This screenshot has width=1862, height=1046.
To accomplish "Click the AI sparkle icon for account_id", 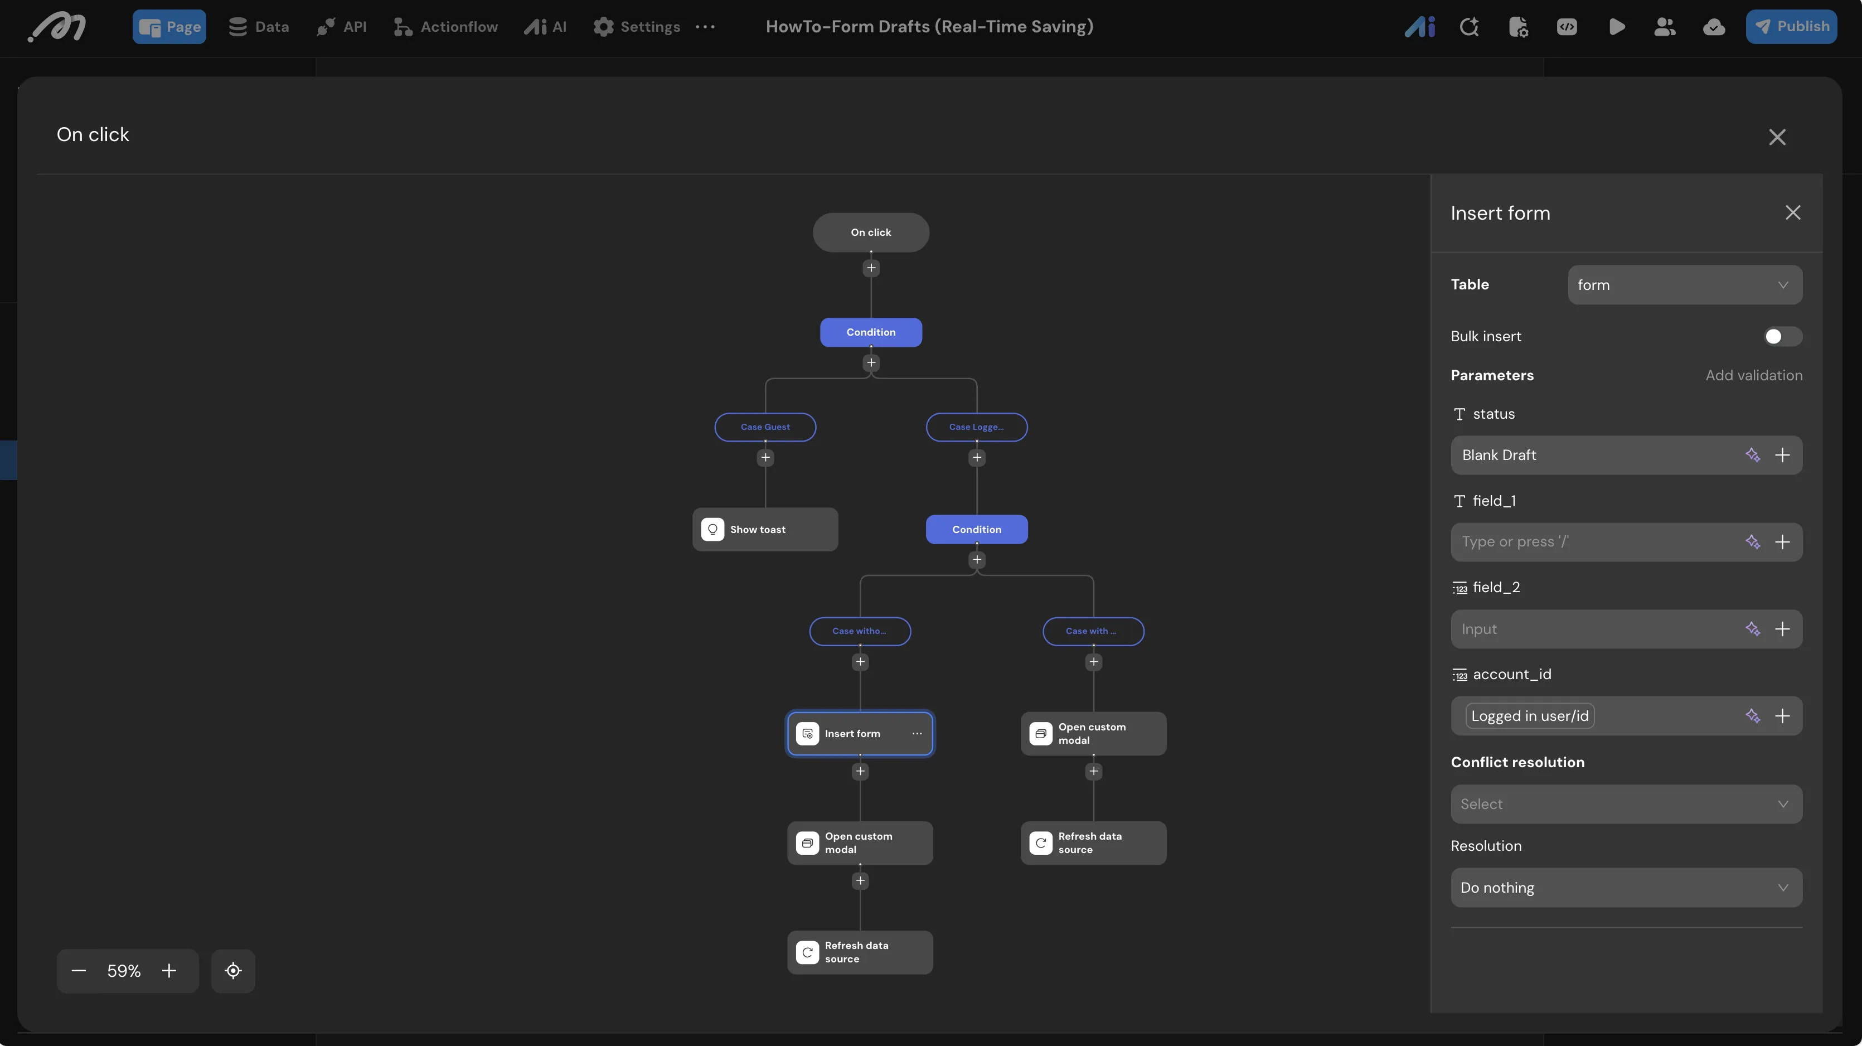I will [1752, 716].
